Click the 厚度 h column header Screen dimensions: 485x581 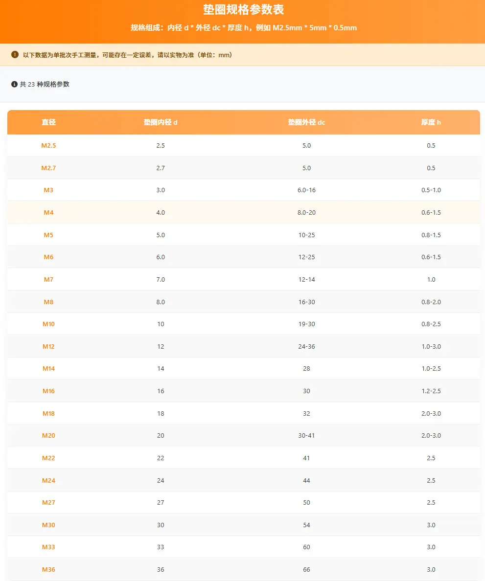431,122
